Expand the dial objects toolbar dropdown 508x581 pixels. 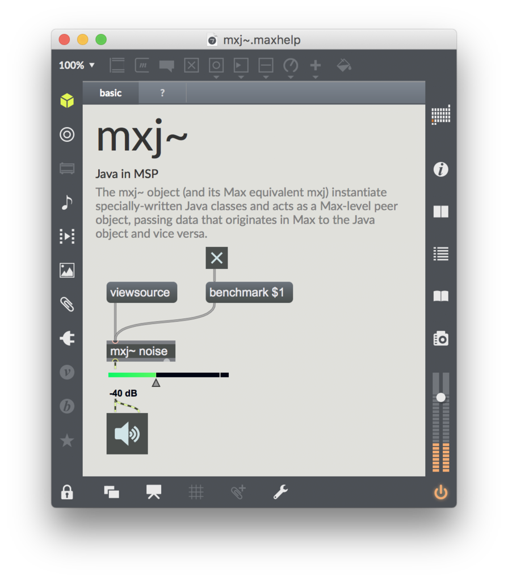pyautogui.click(x=291, y=77)
